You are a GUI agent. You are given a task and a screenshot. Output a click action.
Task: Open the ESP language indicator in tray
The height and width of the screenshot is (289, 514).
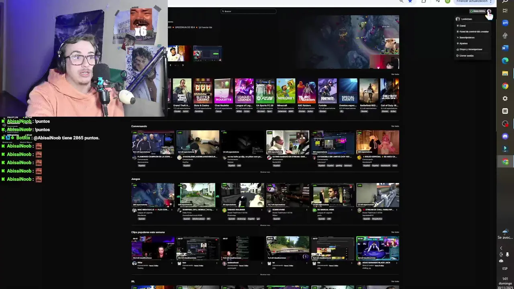point(505,269)
